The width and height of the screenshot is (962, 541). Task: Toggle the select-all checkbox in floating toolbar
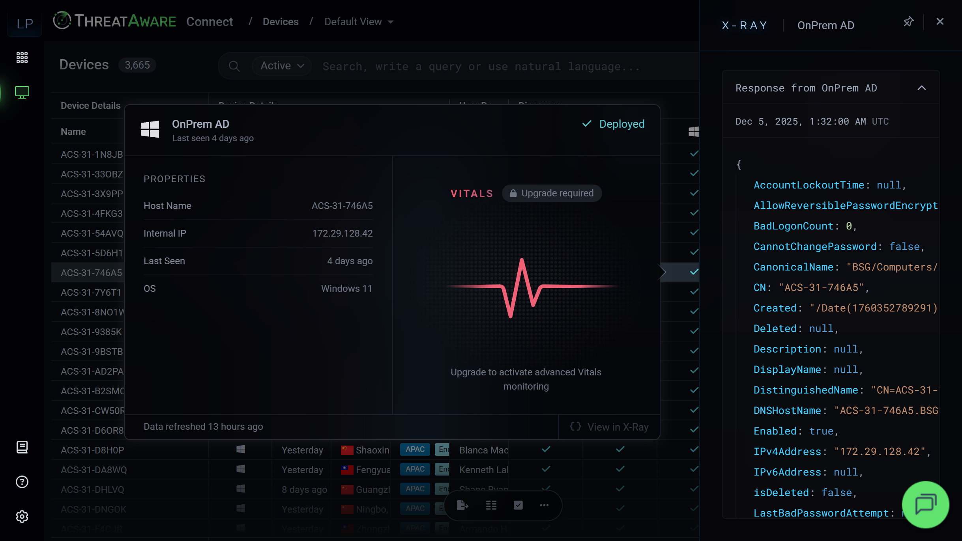tap(518, 505)
